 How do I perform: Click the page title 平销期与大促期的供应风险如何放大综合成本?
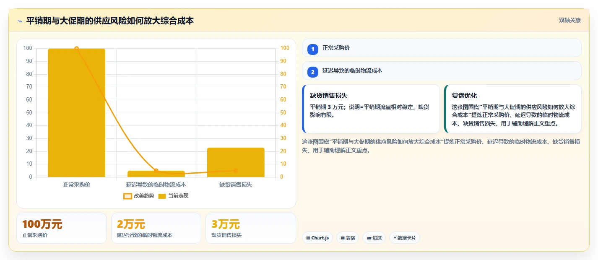(110, 21)
